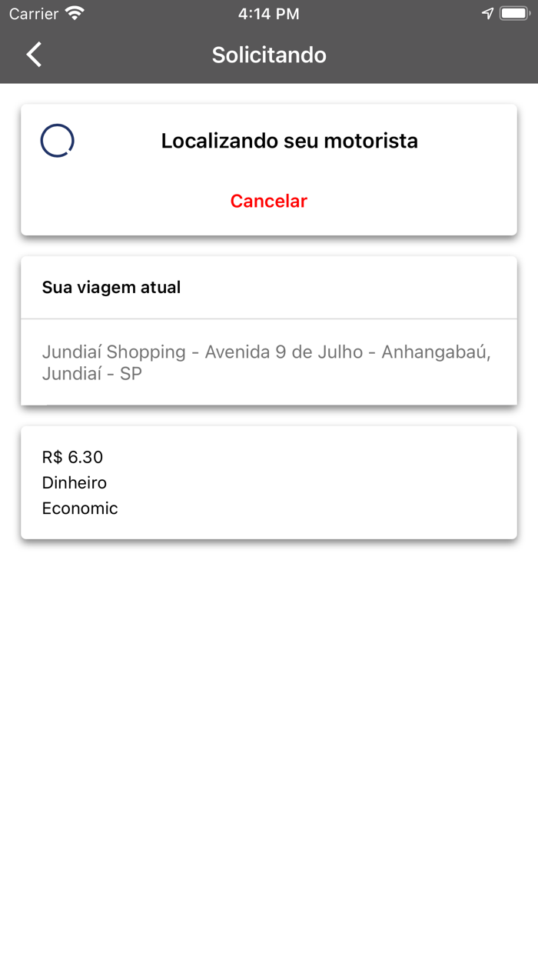
Task: Click the Cancelar red text
Action: pyautogui.click(x=268, y=201)
